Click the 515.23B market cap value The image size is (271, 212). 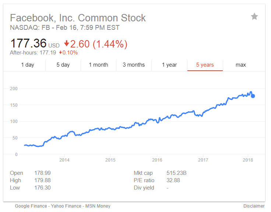point(176,173)
